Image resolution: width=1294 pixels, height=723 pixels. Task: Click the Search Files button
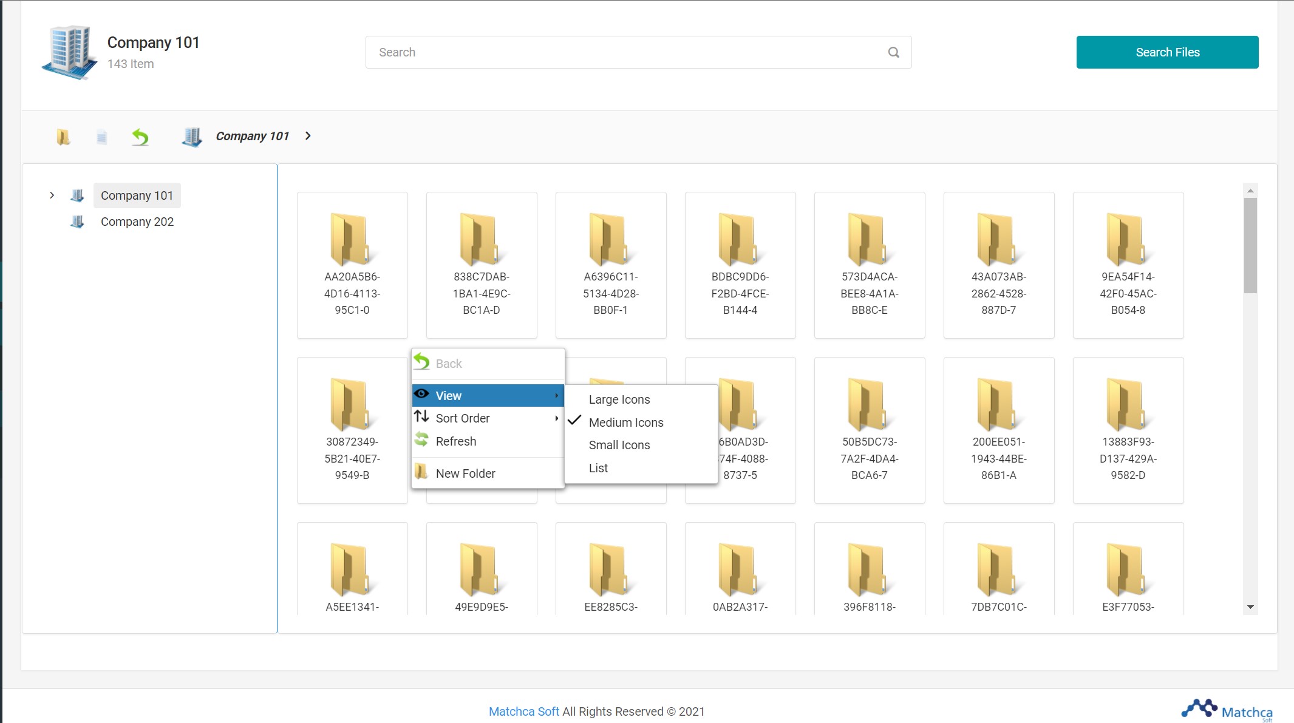tap(1166, 52)
